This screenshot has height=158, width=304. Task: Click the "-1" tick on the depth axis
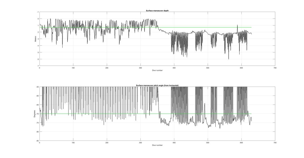[x=38, y=12]
